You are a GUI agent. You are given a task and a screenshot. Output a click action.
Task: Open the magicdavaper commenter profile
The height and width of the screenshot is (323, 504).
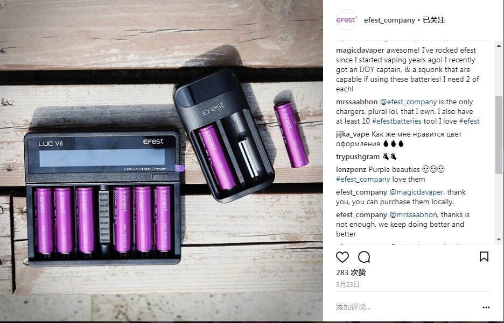(360, 51)
